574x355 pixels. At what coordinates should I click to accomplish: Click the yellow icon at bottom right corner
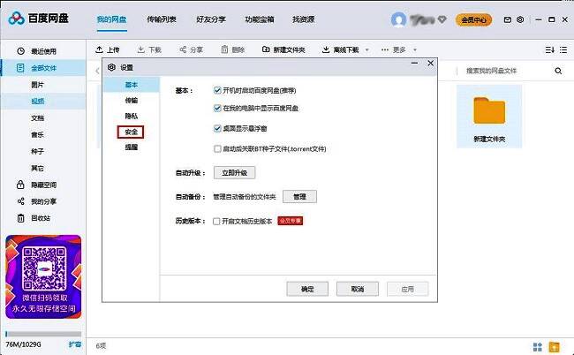[x=555, y=346]
